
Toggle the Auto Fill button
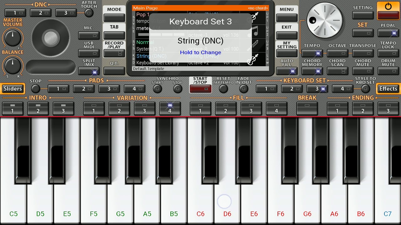click(x=287, y=71)
